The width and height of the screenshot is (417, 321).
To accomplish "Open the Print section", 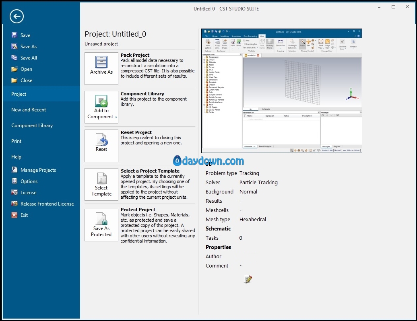I will [41, 141].
